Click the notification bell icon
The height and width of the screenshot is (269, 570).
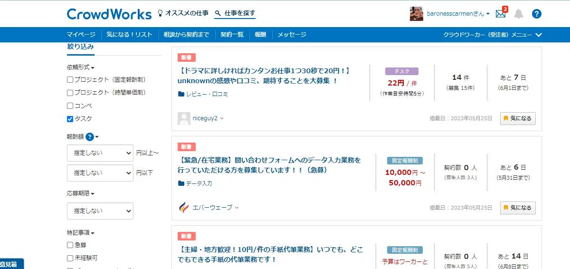pyautogui.click(x=519, y=14)
